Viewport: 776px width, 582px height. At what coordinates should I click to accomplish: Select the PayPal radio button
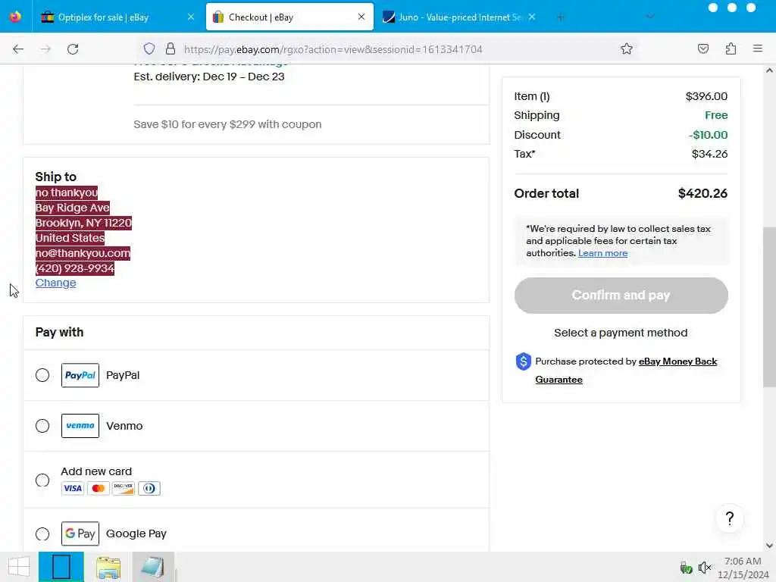pyautogui.click(x=42, y=375)
